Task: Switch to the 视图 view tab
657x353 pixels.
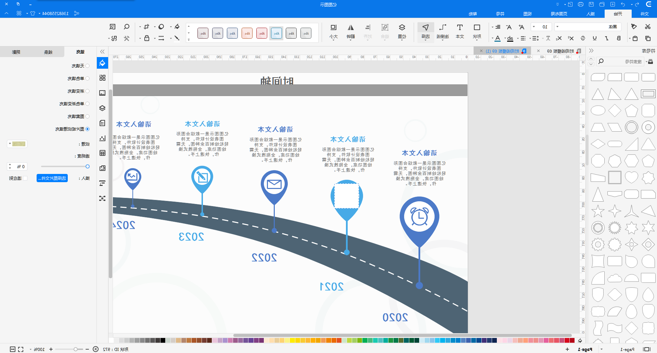Action: pyautogui.click(x=527, y=14)
